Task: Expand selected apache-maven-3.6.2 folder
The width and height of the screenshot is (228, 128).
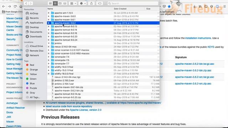Action: point(49,23)
